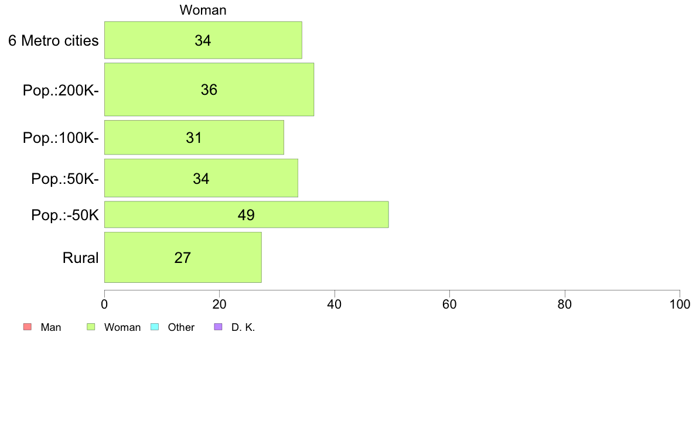Select the Pop.:100K- bar showing 31
Screen dimensions: 696x431
[x=194, y=138]
